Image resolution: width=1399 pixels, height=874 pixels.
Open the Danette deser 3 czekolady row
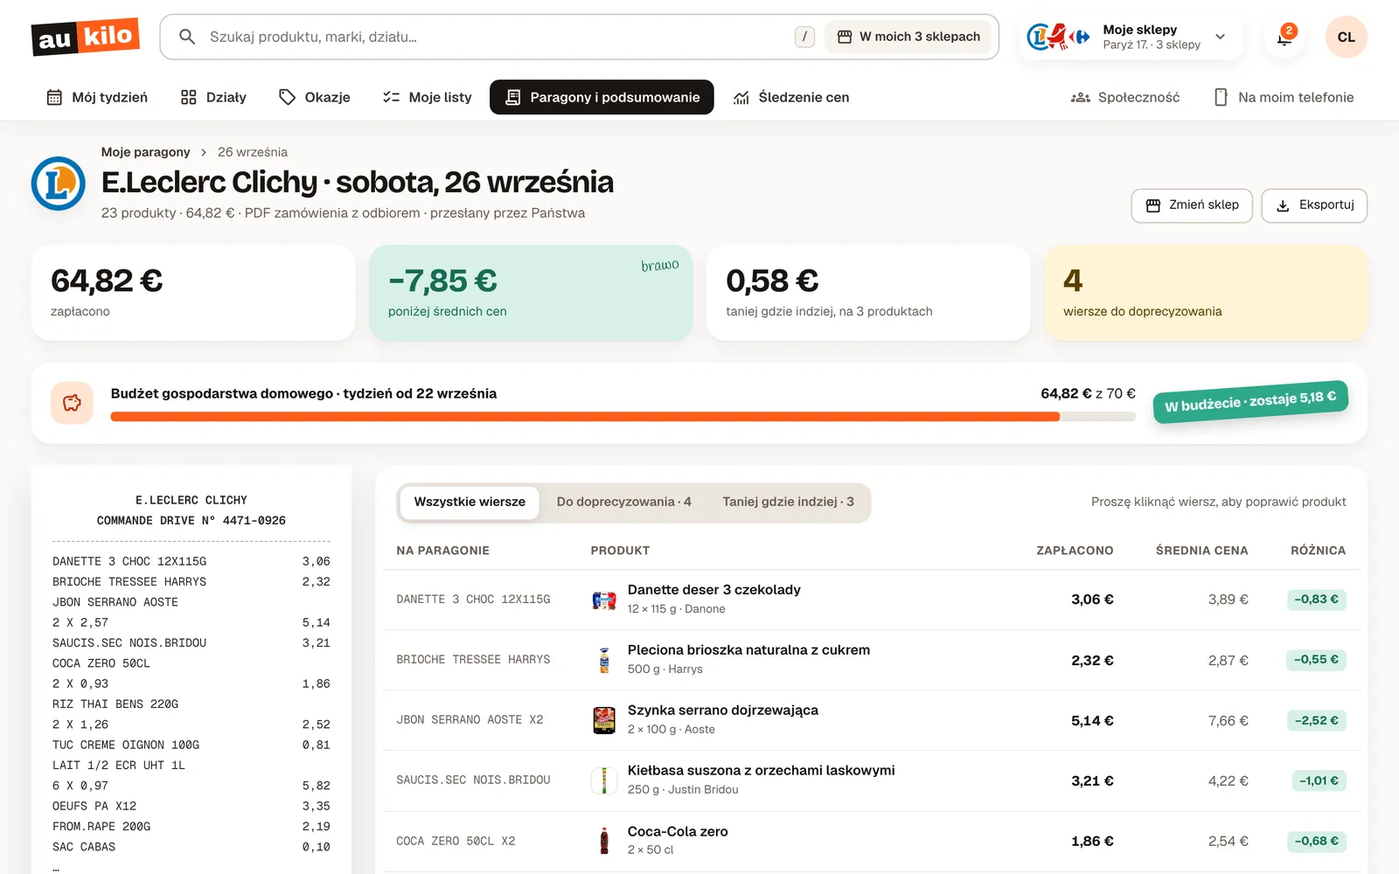pyautogui.click(x=871, y=600)
